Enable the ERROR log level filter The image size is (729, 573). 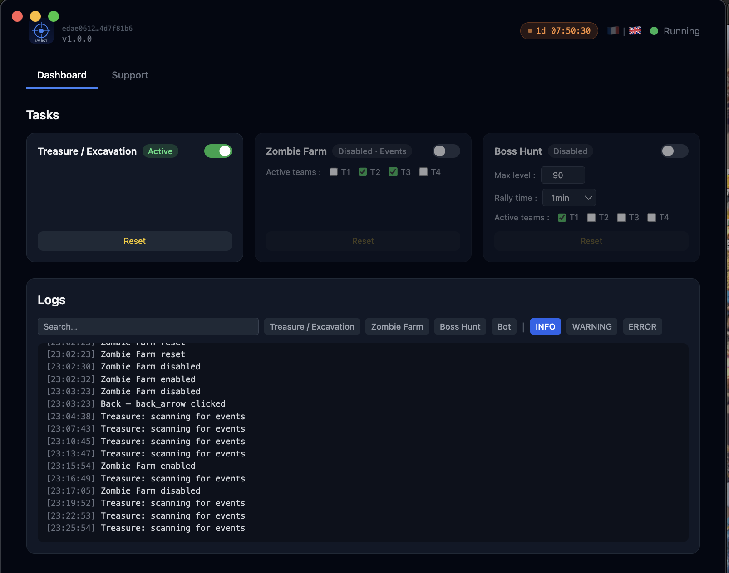coord(642,326)
